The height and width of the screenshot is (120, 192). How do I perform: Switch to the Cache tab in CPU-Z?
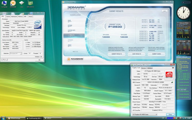pyautogui.click(x=8, y=17)
